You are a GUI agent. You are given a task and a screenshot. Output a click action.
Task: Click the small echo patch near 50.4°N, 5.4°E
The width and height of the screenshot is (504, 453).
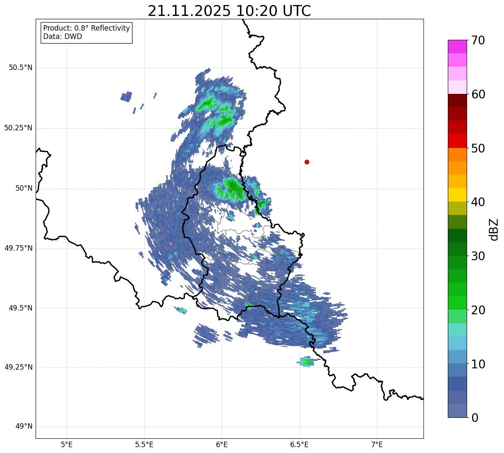pyautogui.click(x=126, y=97)
